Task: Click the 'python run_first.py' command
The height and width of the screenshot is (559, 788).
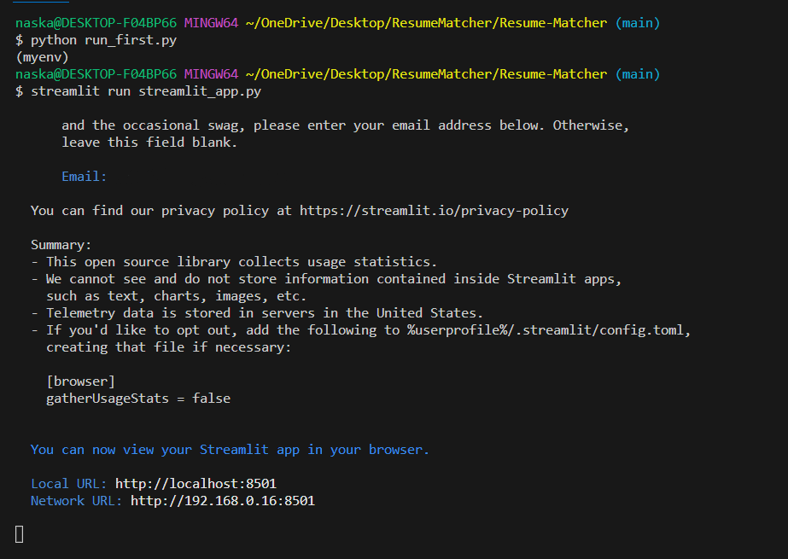Action: (x=104, y=41)
